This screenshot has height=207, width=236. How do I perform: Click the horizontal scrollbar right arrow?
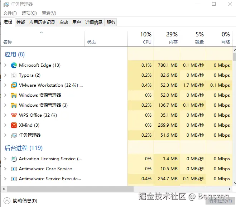click(x=230, y=189)
